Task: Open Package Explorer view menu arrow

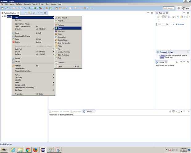Action: coord(38,13)
